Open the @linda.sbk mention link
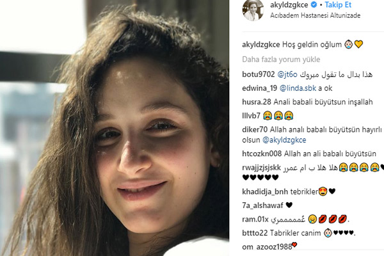 (298, 88)
